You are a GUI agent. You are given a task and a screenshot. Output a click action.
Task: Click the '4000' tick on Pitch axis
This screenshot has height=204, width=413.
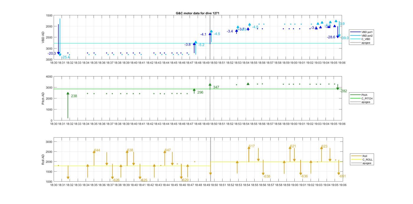49,77
